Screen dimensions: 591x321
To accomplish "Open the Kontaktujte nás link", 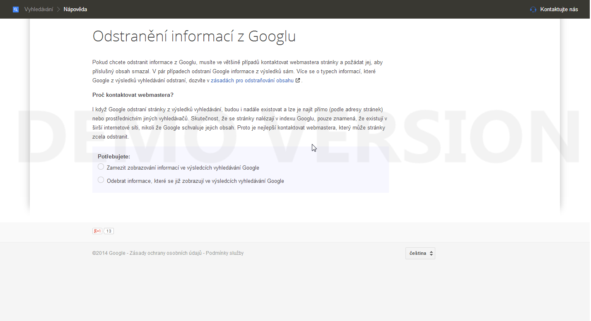I will pos(559,9).
